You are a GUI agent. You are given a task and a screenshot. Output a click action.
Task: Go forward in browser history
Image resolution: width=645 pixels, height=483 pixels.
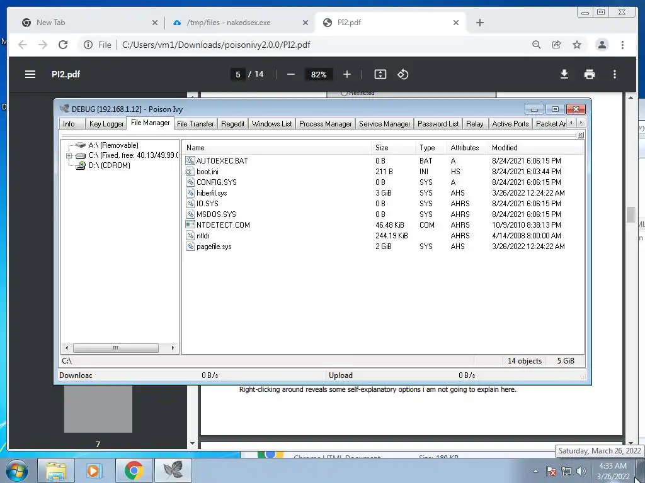[43, 45]
